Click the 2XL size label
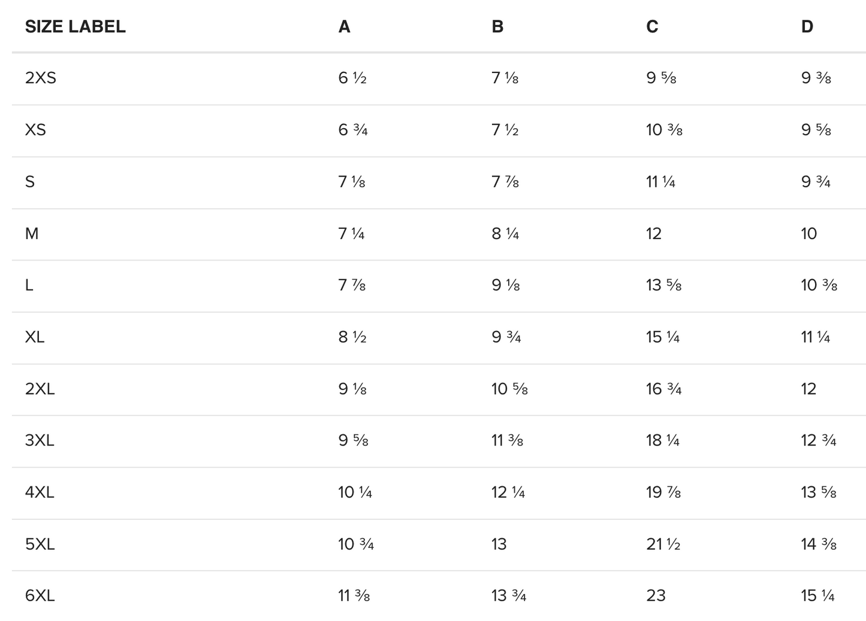The width and height of the screenshot is (866, 621). tap(40, 389)
